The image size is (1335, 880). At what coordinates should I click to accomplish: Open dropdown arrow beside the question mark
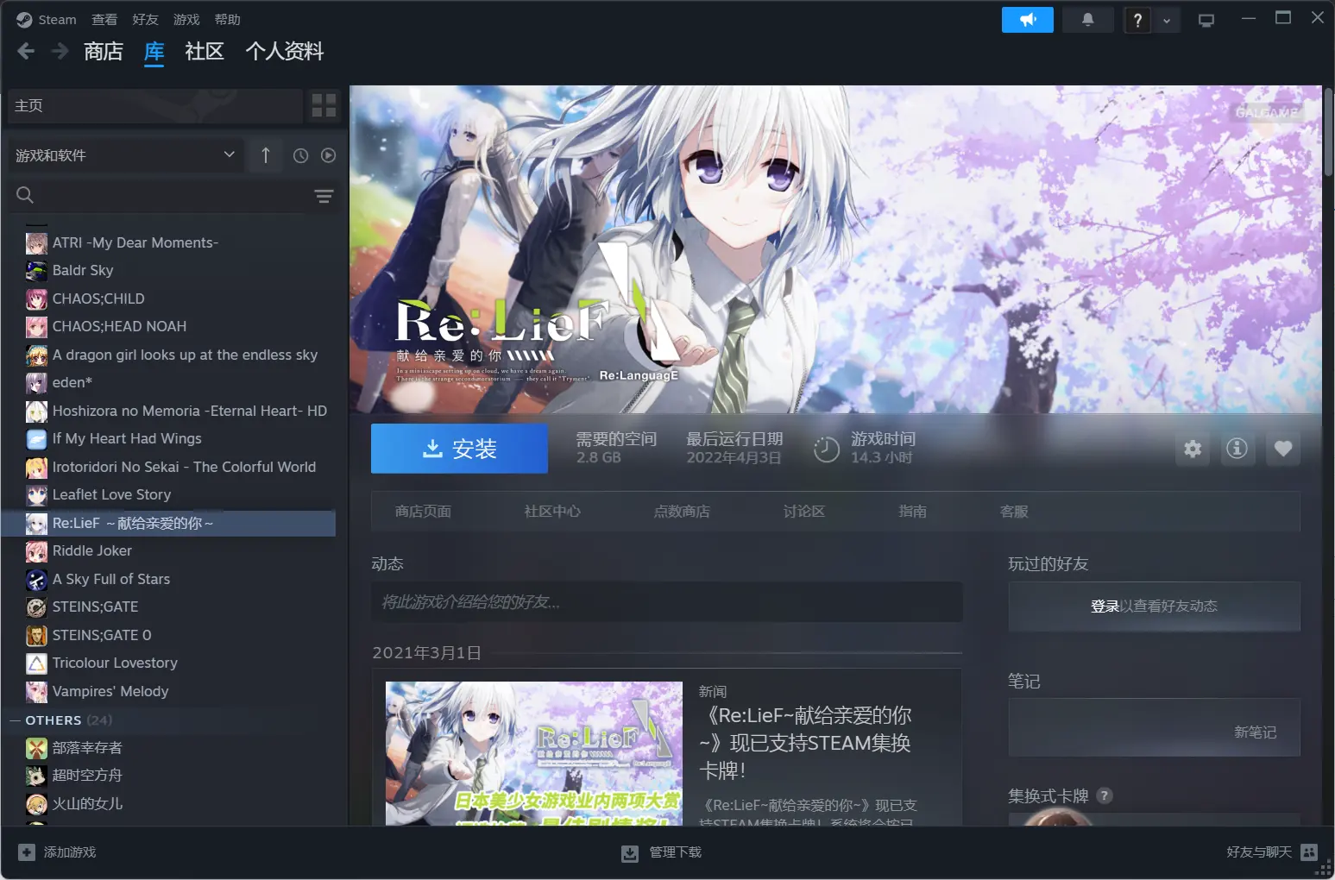pos(1167,20)
